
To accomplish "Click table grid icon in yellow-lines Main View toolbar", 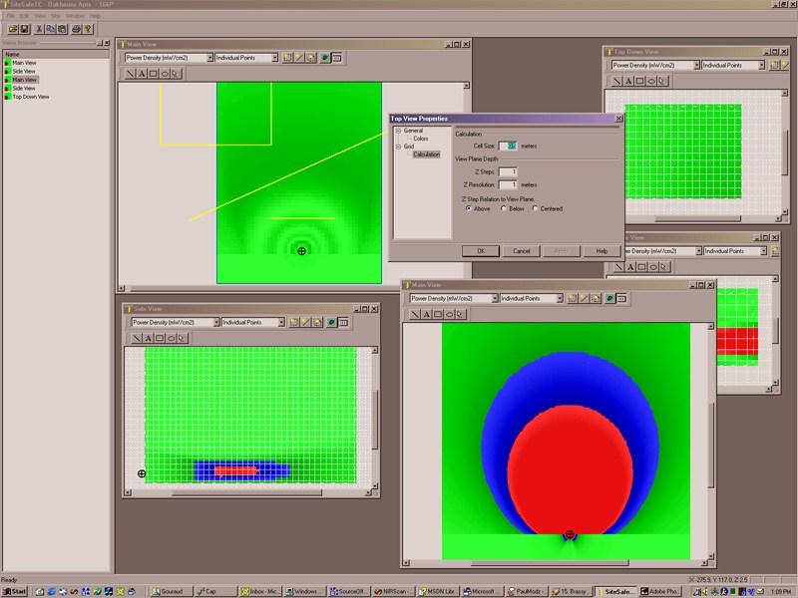I will 337,58.
